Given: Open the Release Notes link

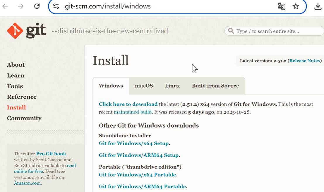Looking at the screenshot, I should coord(305,61).
